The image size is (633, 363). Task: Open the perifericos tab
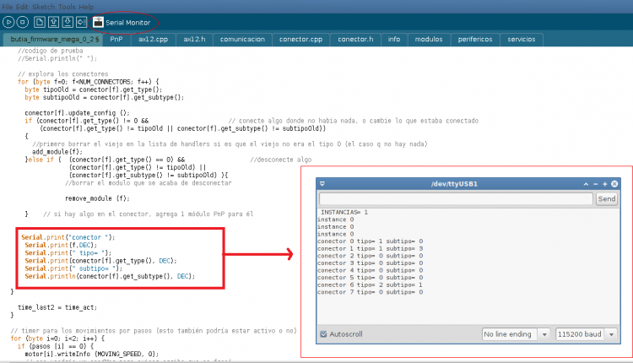click(475, 39)
